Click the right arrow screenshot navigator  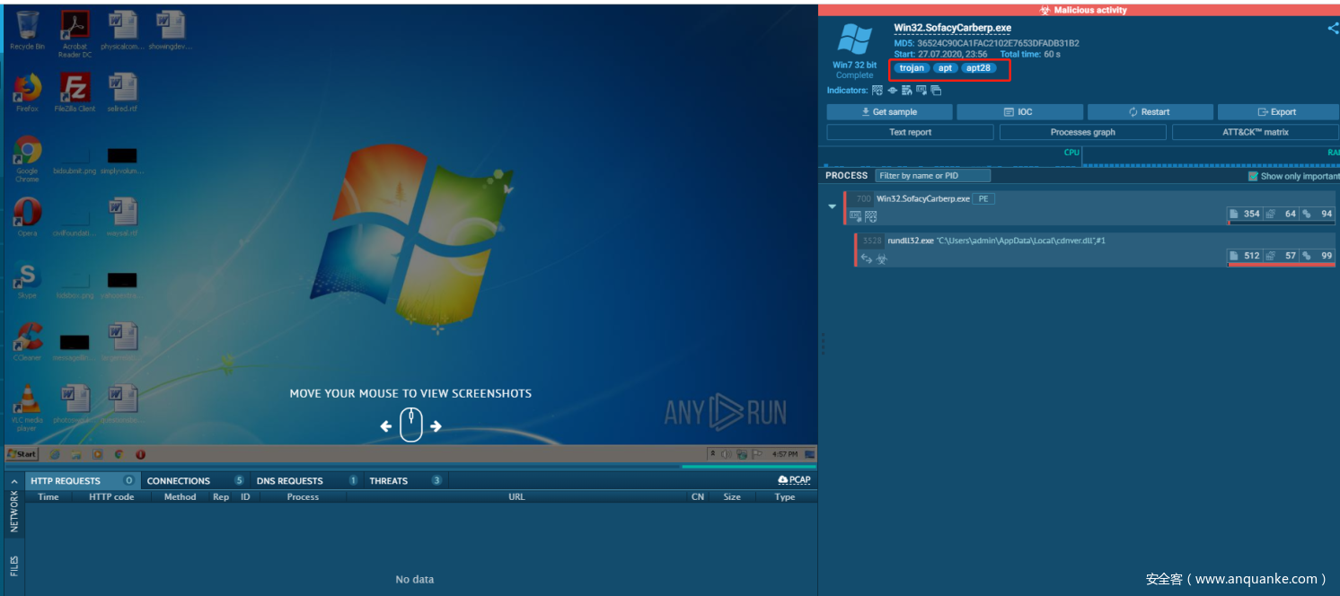(436, 426)
